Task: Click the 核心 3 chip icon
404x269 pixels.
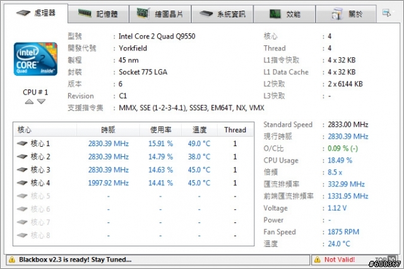Action: pos(22,169)
